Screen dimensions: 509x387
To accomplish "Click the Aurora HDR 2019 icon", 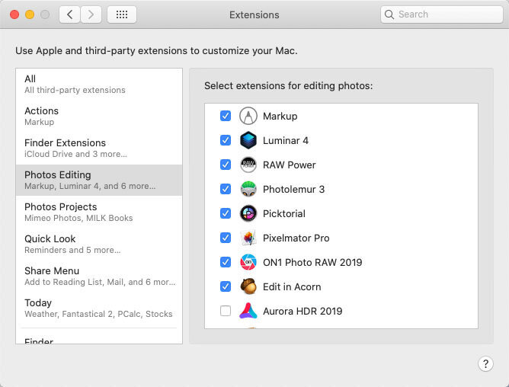I will pyautogui.click(x=248, y=311).
